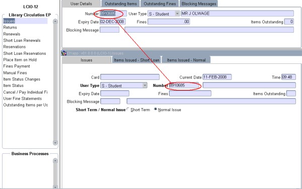Choose Place Item on Hold
The width and height of the screenshot is (302, 189).
click(20, 60)
